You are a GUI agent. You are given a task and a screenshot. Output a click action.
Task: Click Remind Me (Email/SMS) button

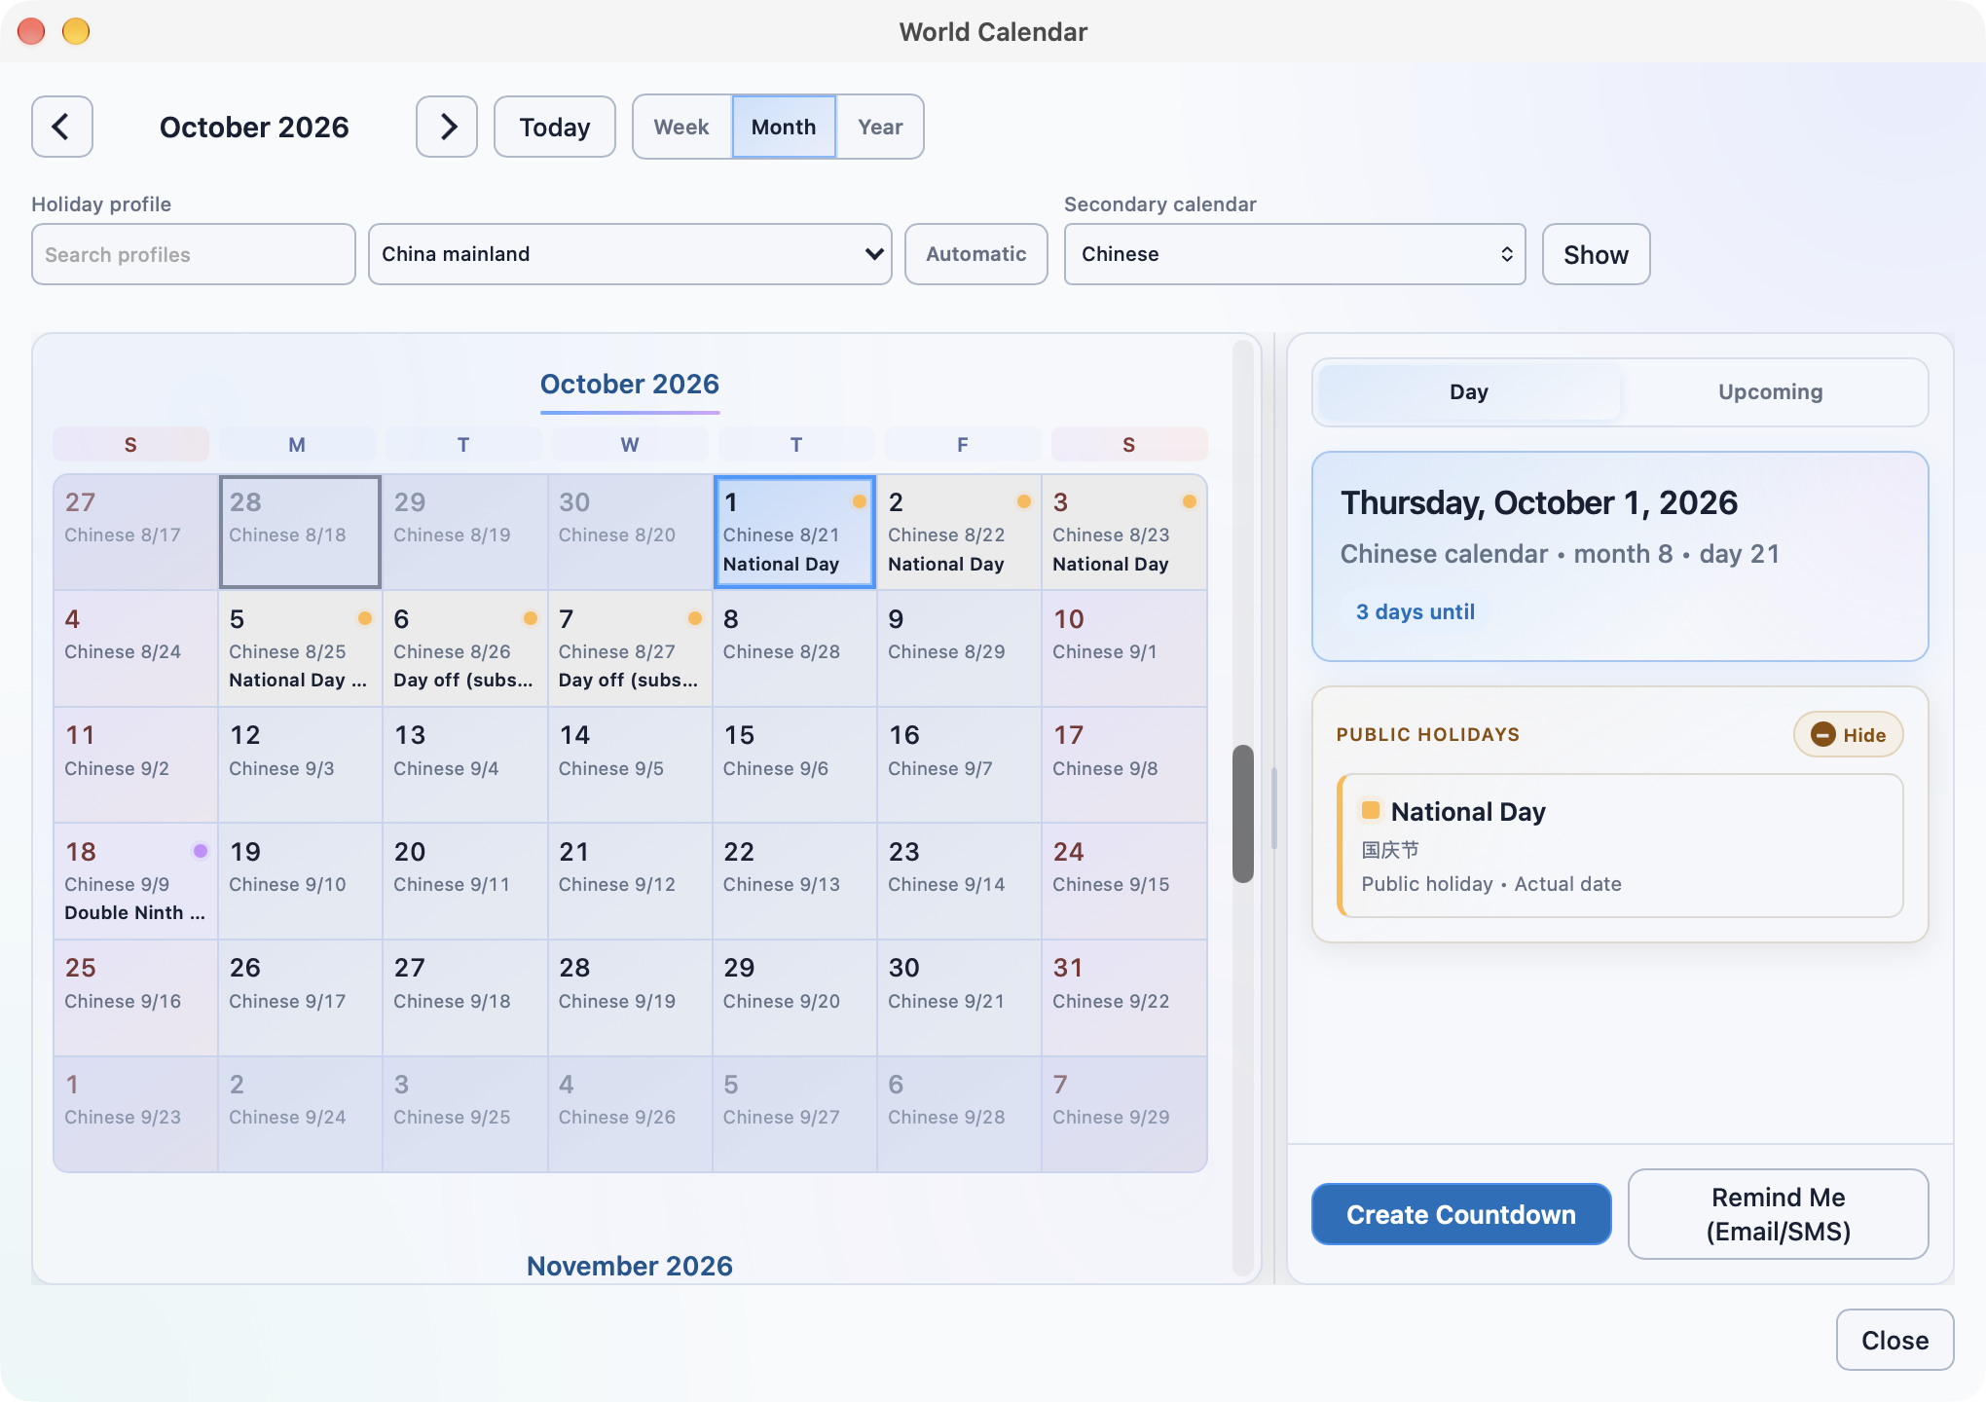1778,1214
